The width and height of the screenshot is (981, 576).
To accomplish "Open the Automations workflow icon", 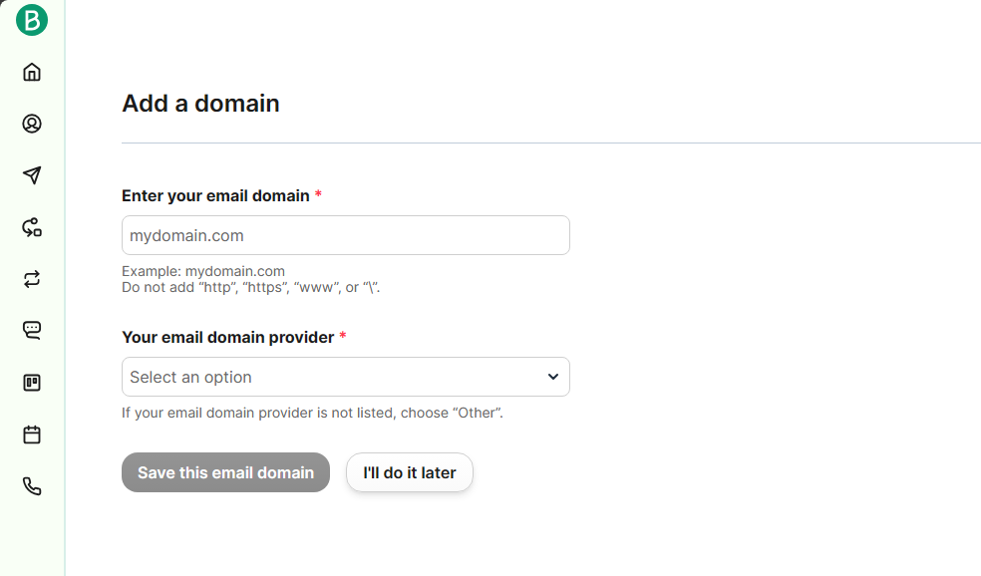I will pyautogui.click(x=32, y=227).
